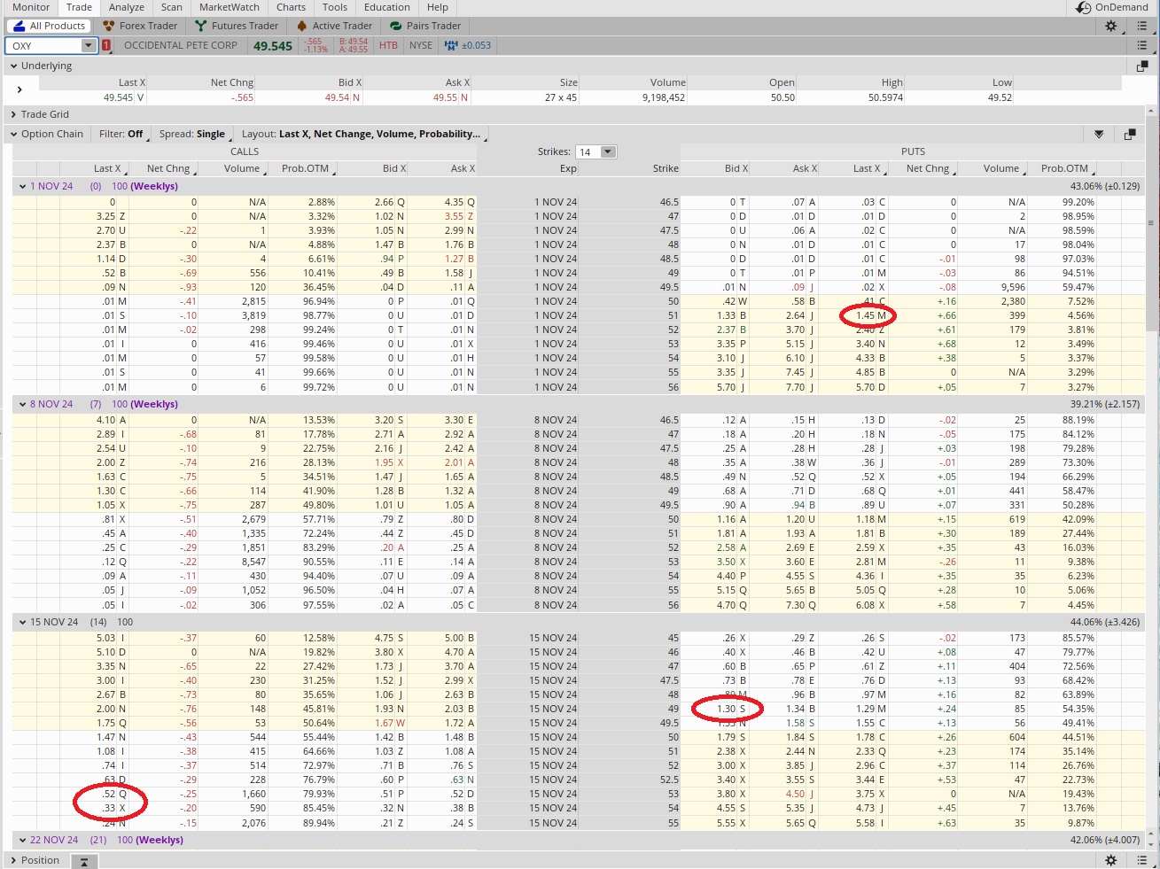Open Trade tab settings gear at top
The width and height of the screenshot is (1160, 869).
[x=1111, y=27]
